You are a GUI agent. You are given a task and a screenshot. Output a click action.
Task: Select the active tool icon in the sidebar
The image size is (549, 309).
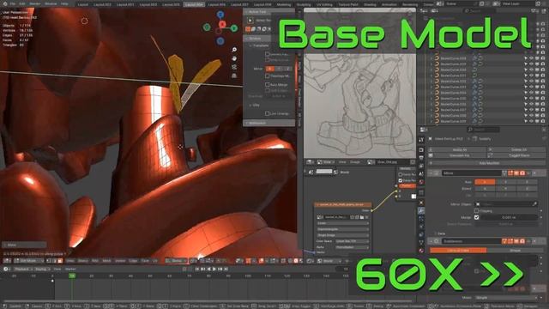point(250,21)
